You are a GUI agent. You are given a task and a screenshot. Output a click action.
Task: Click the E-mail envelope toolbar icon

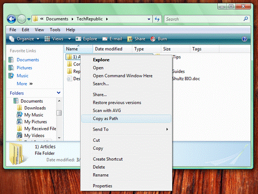105,39
